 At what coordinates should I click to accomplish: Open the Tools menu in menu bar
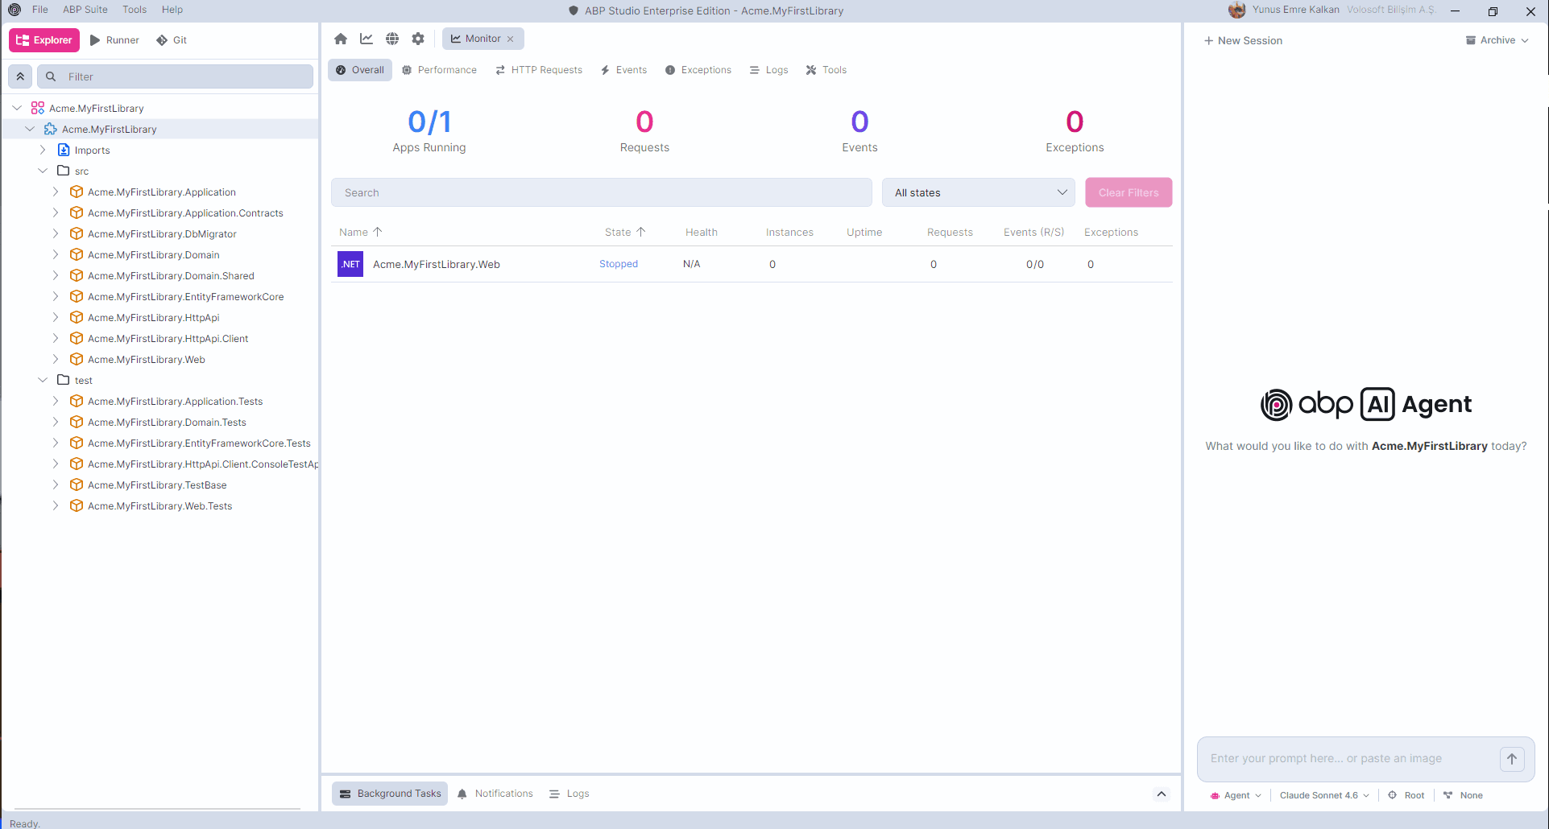click(135, 10)
